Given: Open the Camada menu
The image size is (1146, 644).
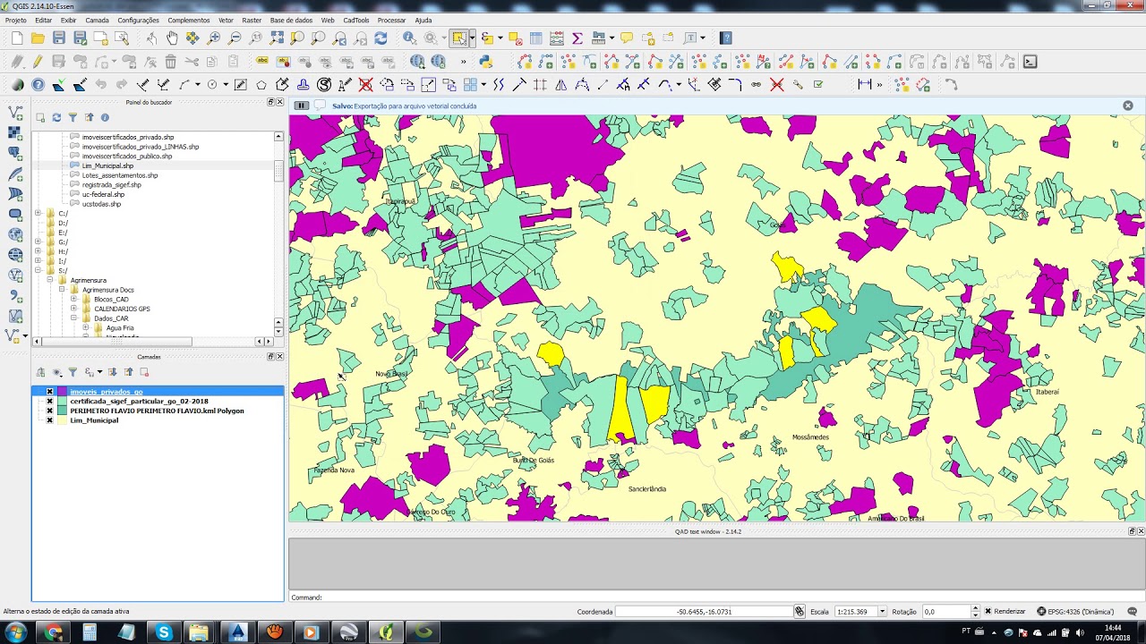Looking at the screenshot, I should click(97, 20).
